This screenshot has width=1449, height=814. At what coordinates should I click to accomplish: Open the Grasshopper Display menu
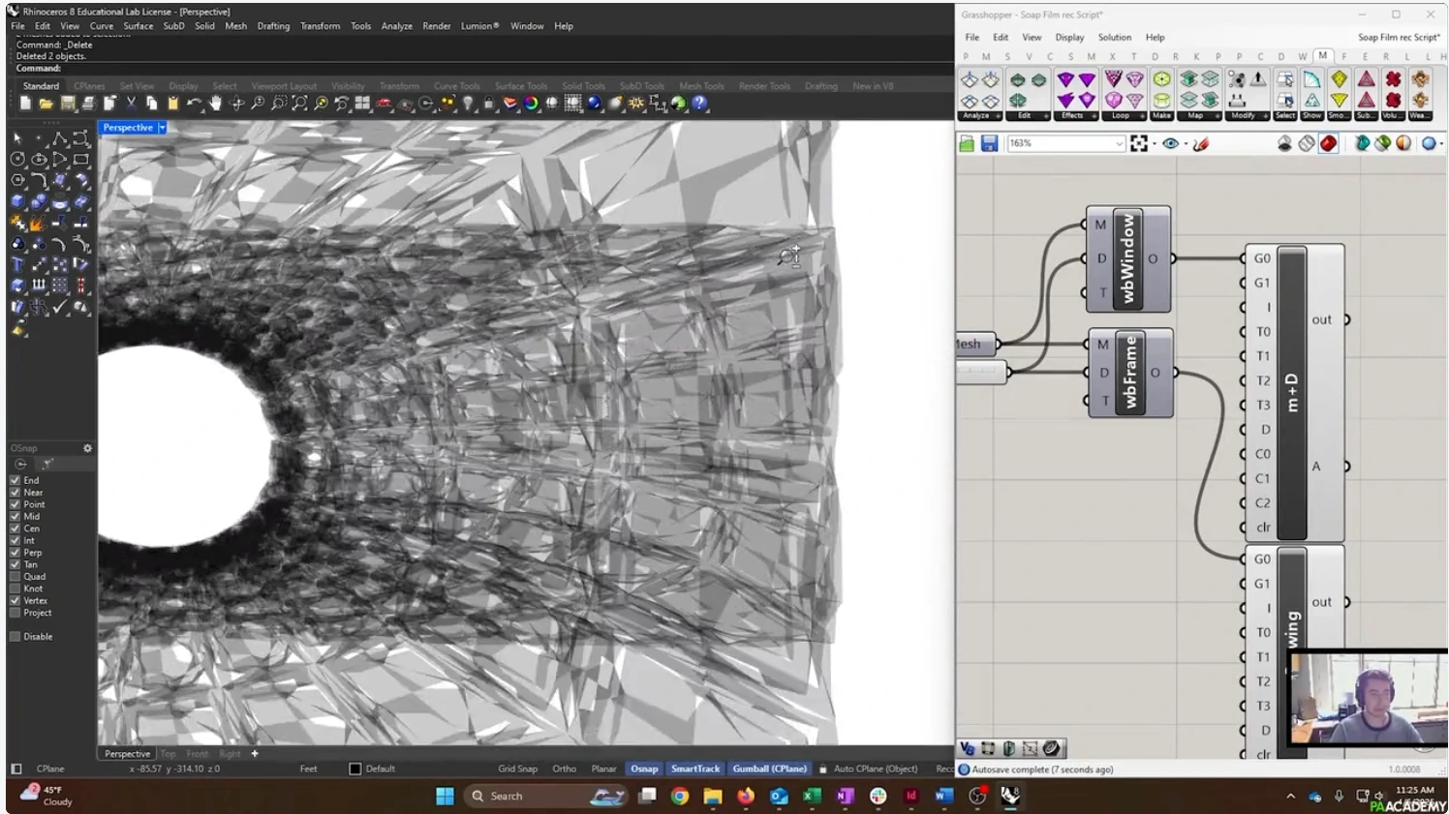click(x=1069, y=38)
